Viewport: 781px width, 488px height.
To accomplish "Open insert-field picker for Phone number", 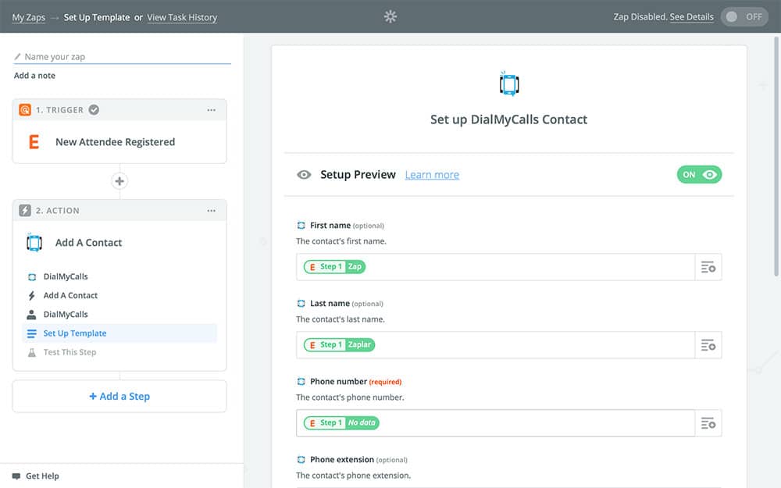I will pos(708,423).
